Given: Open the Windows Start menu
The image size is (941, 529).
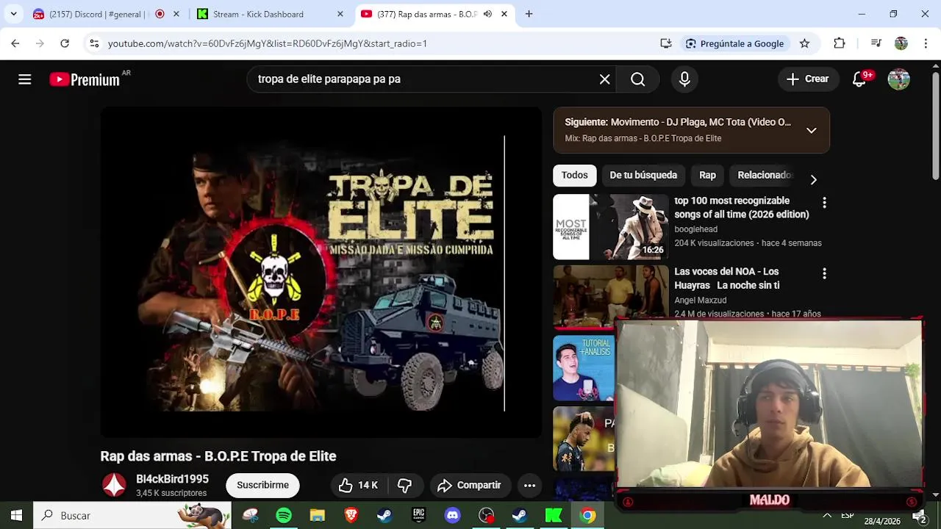Looking at the screenshot, I should (x=16, y=515).
